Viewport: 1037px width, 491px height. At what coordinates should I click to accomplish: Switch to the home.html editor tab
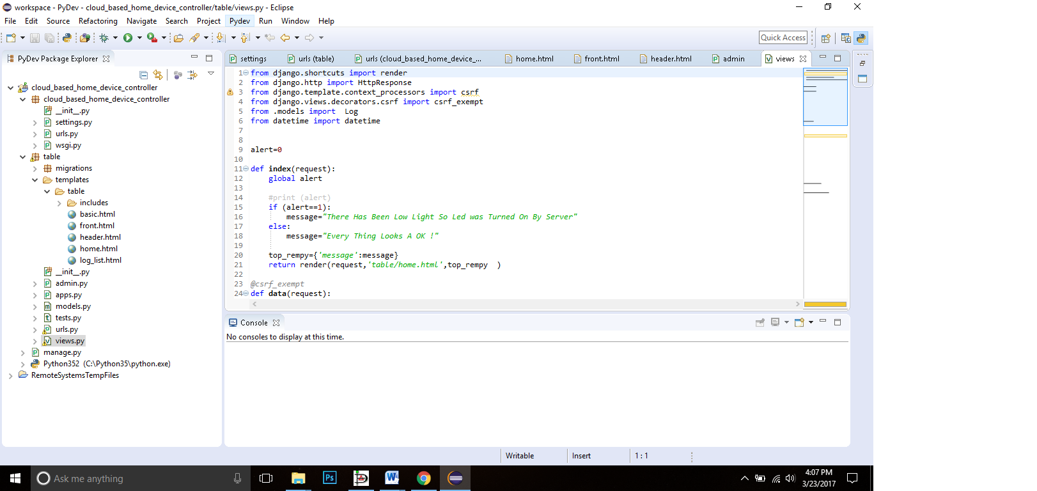point(534,59)
